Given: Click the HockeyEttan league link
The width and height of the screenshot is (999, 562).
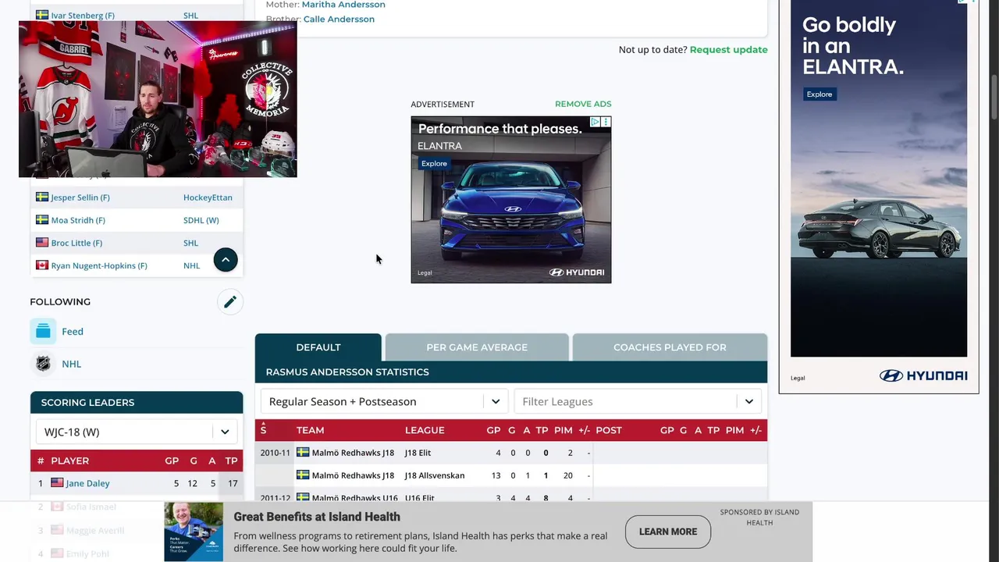Looking at the screenshot, I should (x=208, y=197).
